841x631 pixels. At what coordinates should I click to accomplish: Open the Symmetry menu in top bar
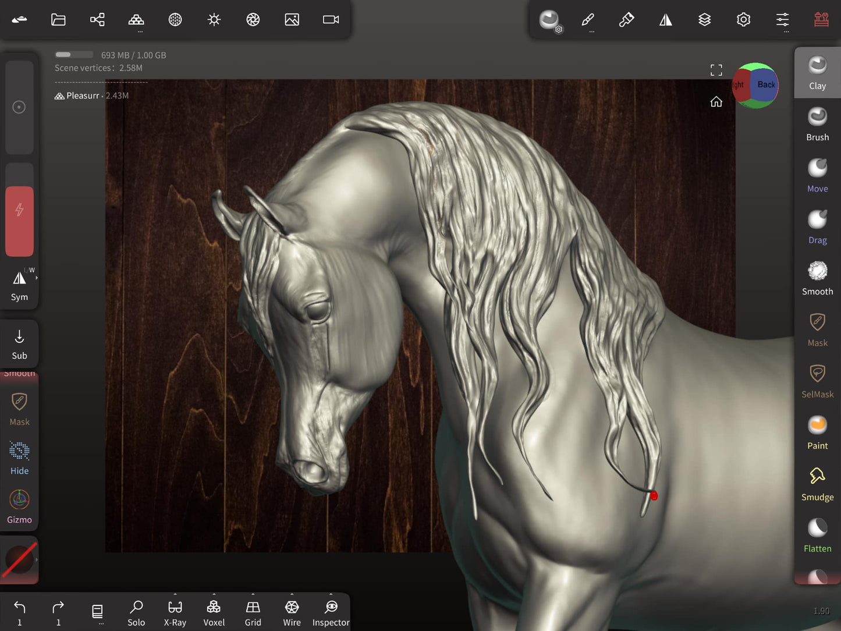click(x=666, y=20)
